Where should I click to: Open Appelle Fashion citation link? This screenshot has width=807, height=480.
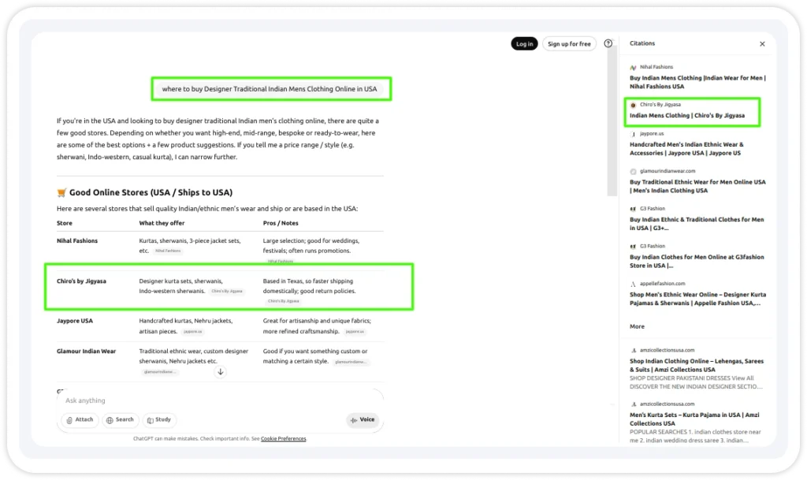(697, 299)
